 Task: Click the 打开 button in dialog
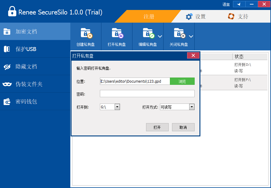point(157,127)
